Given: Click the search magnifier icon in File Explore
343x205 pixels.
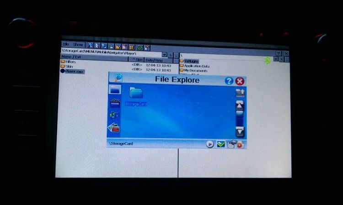Looking at the screenshot, I should click(x=118, y=78).
